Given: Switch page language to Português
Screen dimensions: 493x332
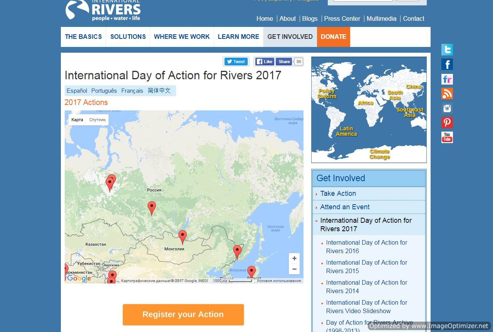Looking at the screenshot, I should [104, 91].
